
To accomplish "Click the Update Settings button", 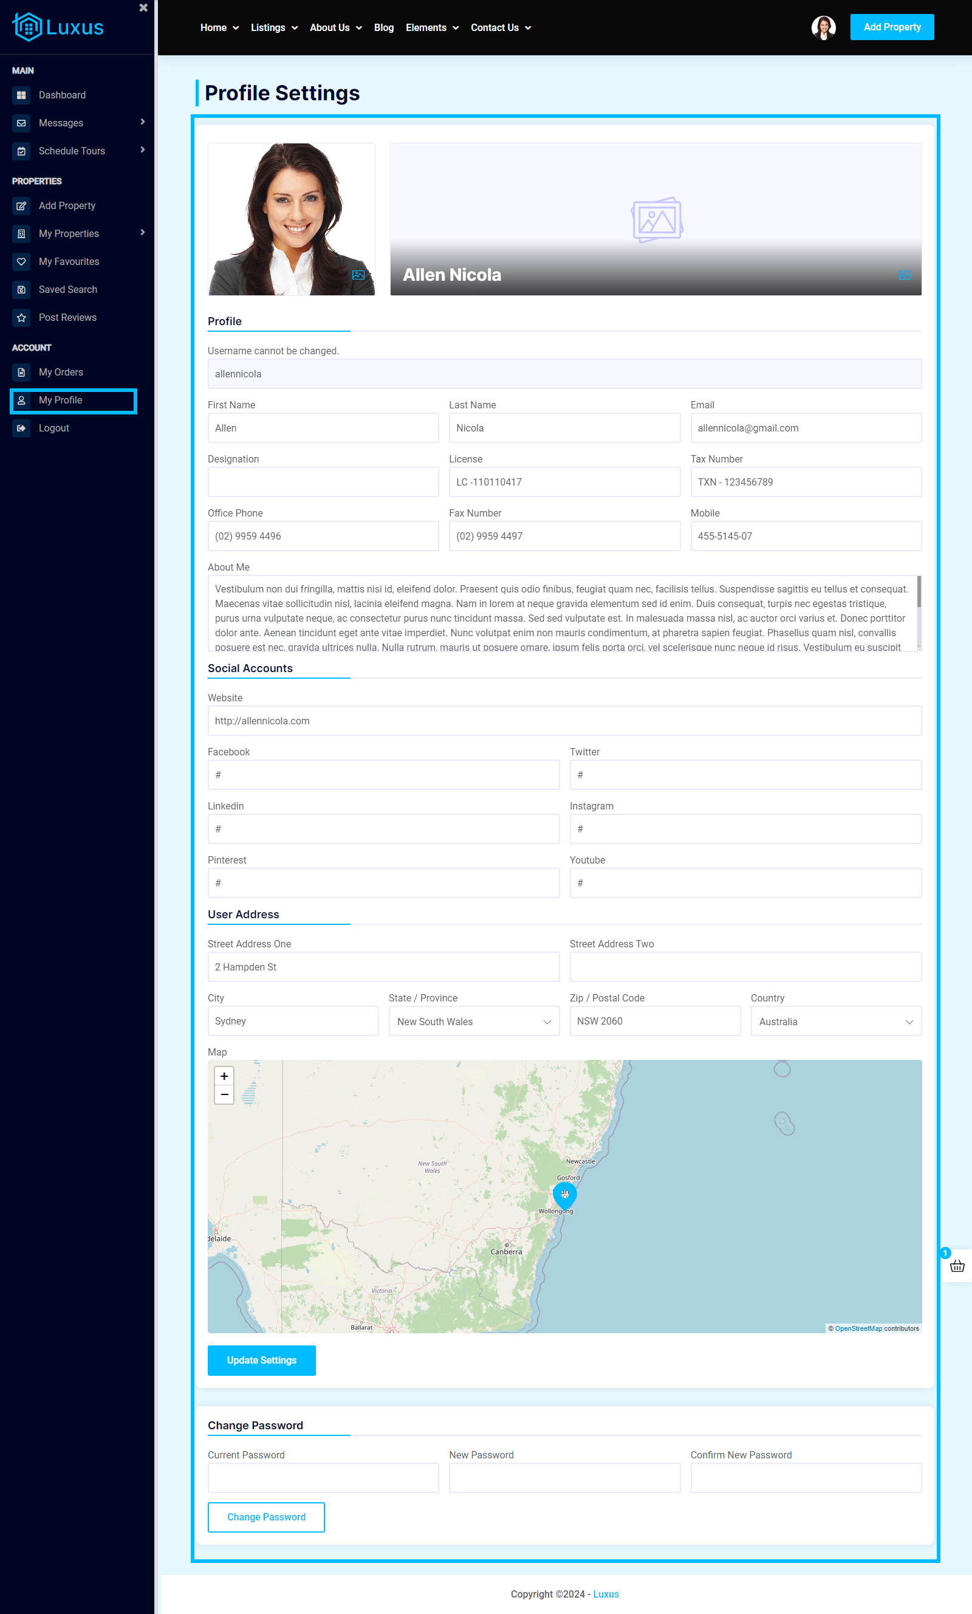I will point(261,1361).
